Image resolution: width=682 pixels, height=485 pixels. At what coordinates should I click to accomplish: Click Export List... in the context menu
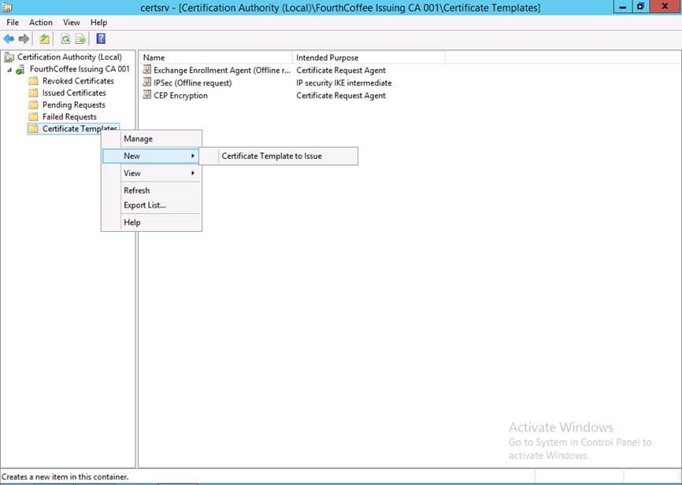click(145, 205)
